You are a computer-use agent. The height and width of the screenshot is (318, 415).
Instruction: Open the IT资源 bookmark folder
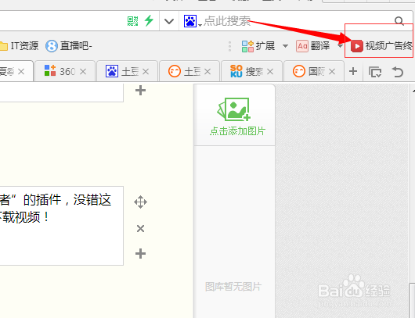click(x=19, y=46)
